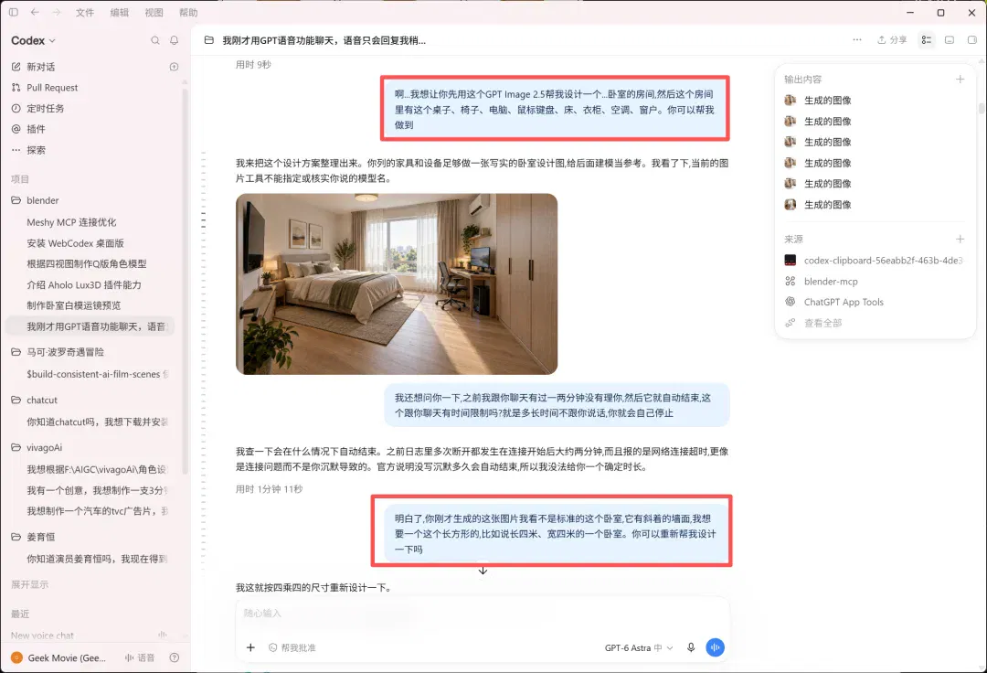Click 展开显示 to show more projects

(29, 585)
